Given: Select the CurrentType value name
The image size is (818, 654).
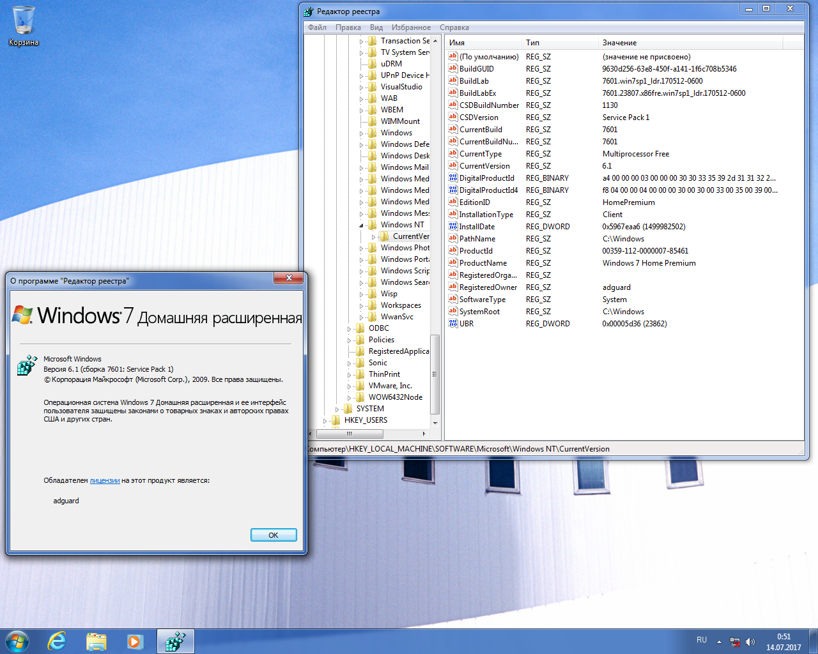Looking at the screenshot, I should click(x=480, y=154).
